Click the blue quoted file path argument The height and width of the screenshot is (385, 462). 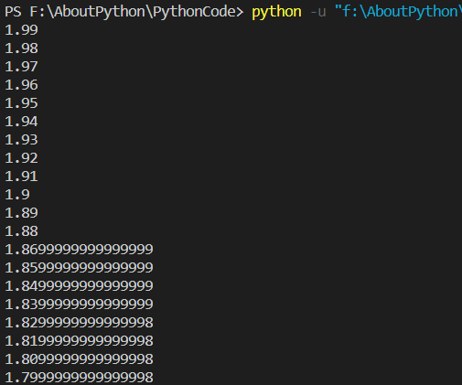coord(398,12)
